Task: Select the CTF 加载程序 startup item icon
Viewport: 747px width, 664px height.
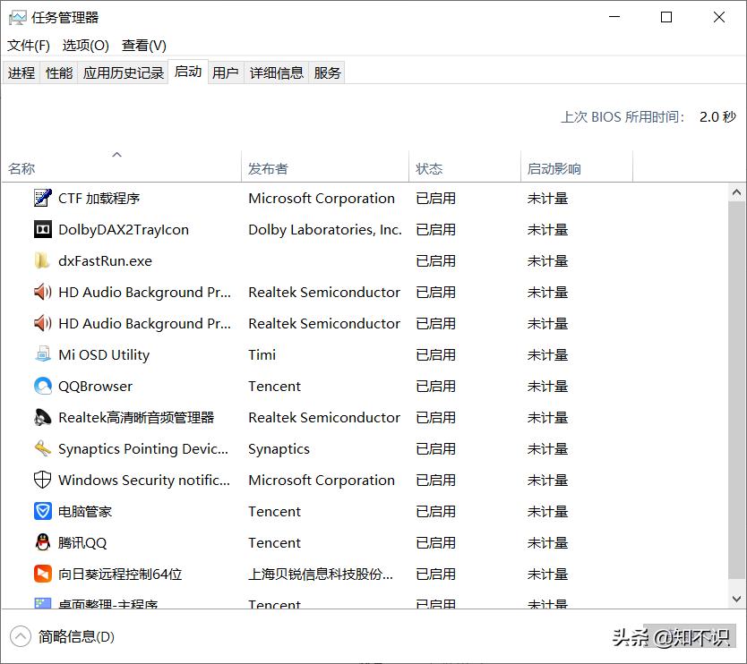Action: pos(42,198)
